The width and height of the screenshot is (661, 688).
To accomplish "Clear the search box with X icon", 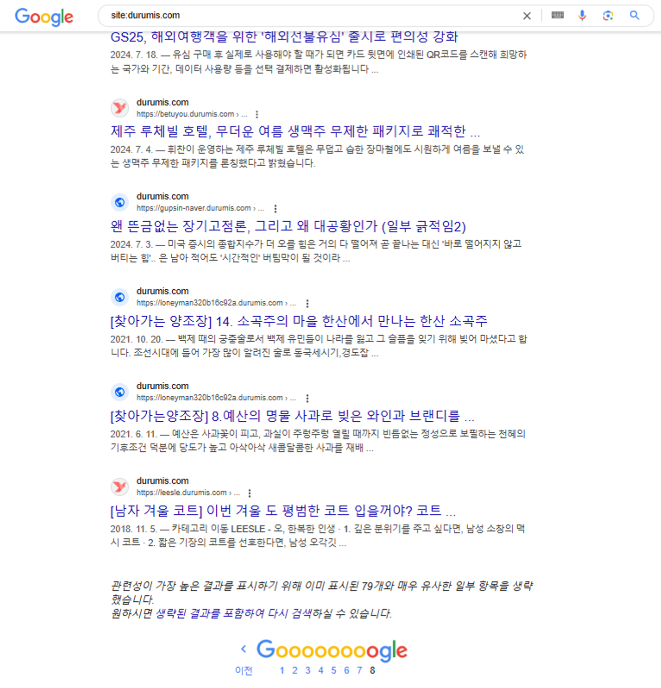I will coord(527,16).
